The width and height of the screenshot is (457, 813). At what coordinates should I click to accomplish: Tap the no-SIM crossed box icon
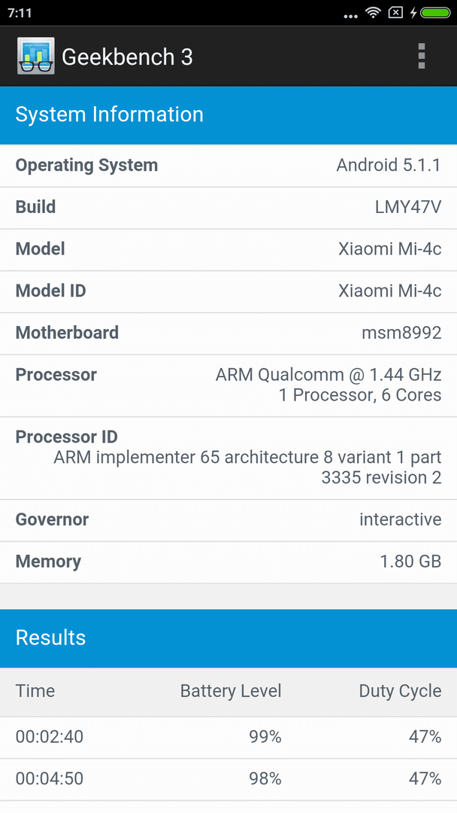pyautogui.click(x=395, y=13)
